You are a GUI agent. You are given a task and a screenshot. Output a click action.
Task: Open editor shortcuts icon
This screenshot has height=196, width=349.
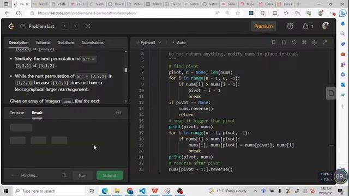click(x=304, y=42)
